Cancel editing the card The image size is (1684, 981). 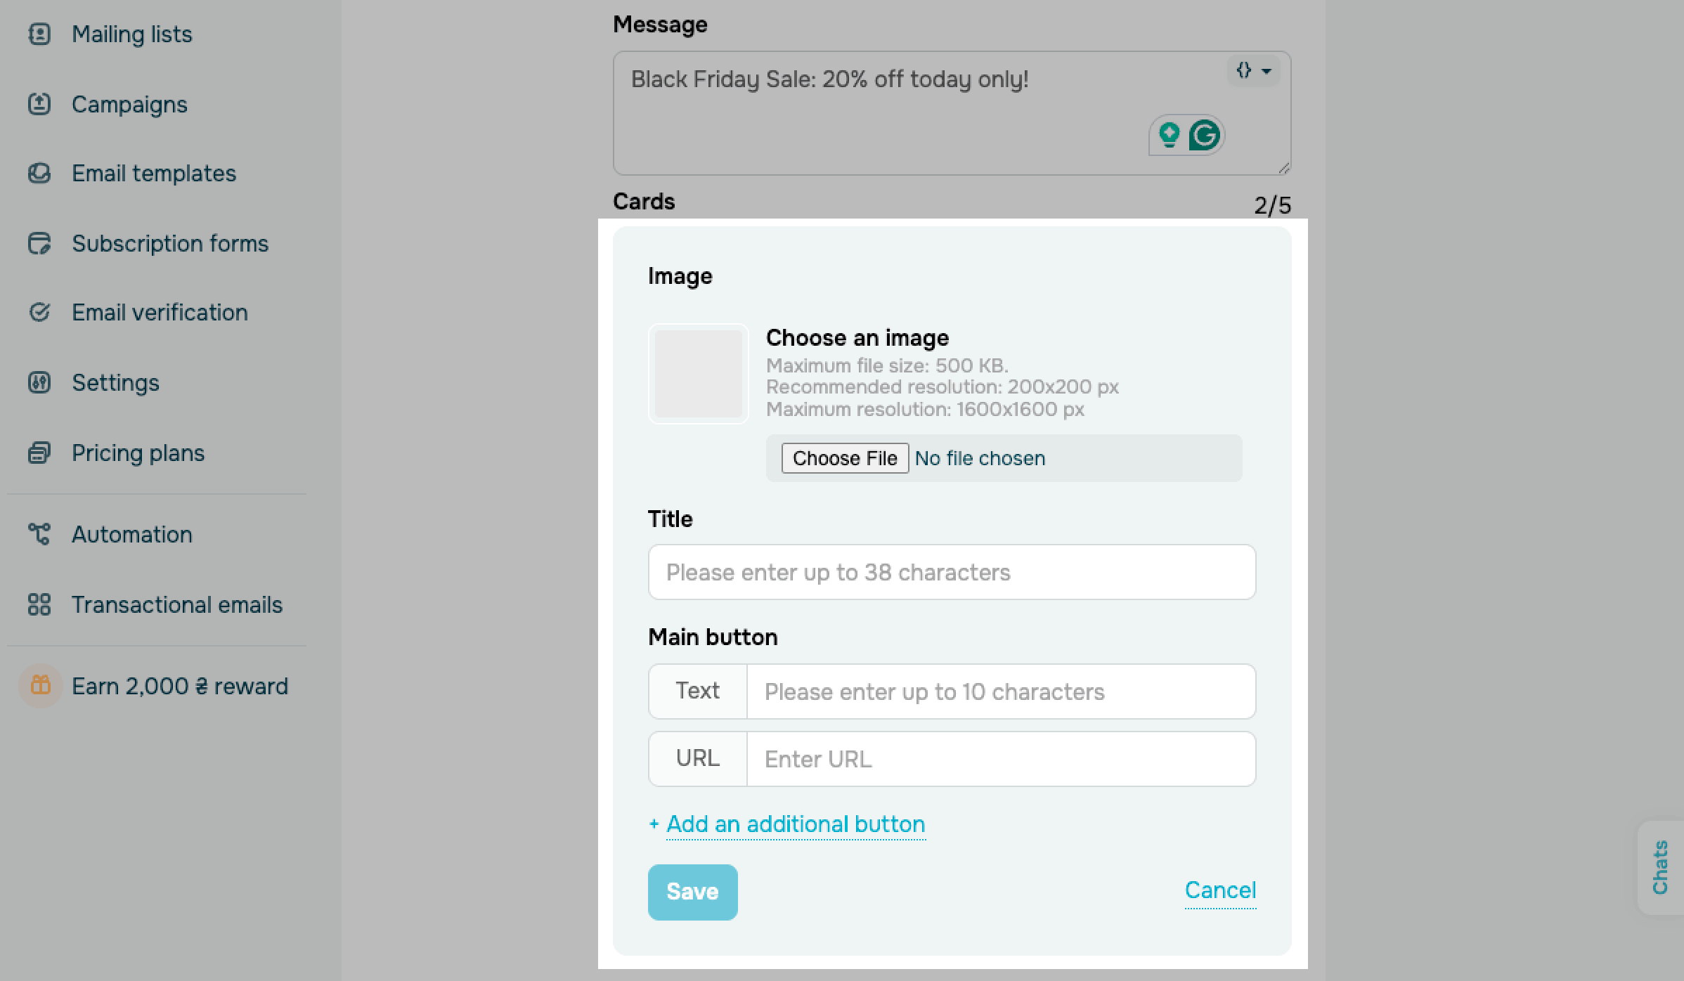pyautogui.click(x=1220, y=890)
